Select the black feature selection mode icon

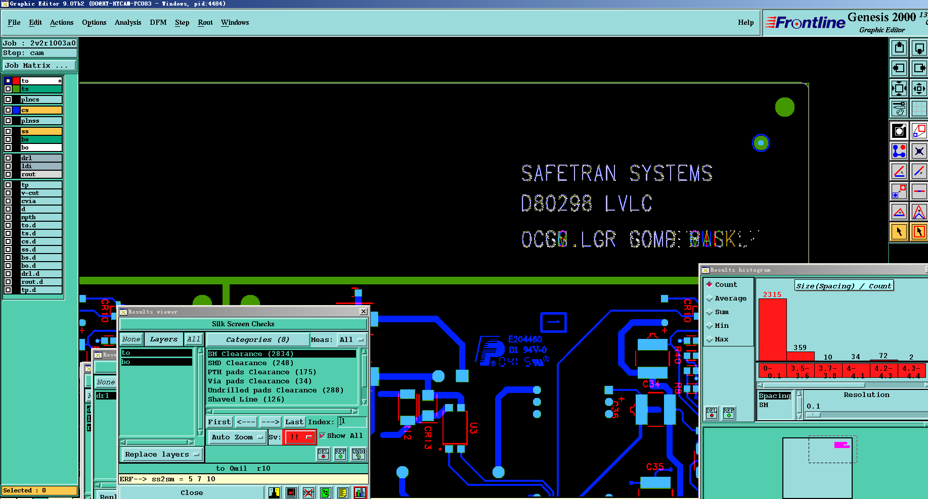click(x=899, y=131)
